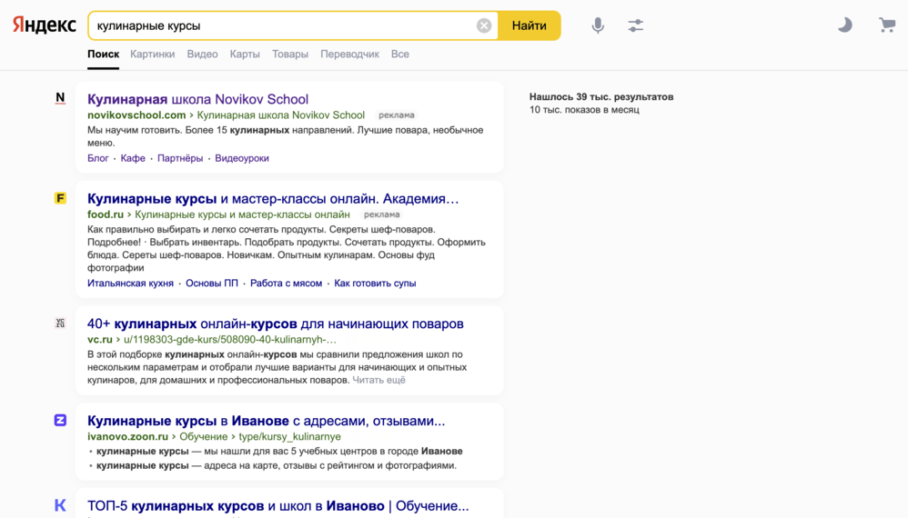Open ТОП-5 кулинарных курсов в Иваново result
The image size is (908, 518).
278,506
